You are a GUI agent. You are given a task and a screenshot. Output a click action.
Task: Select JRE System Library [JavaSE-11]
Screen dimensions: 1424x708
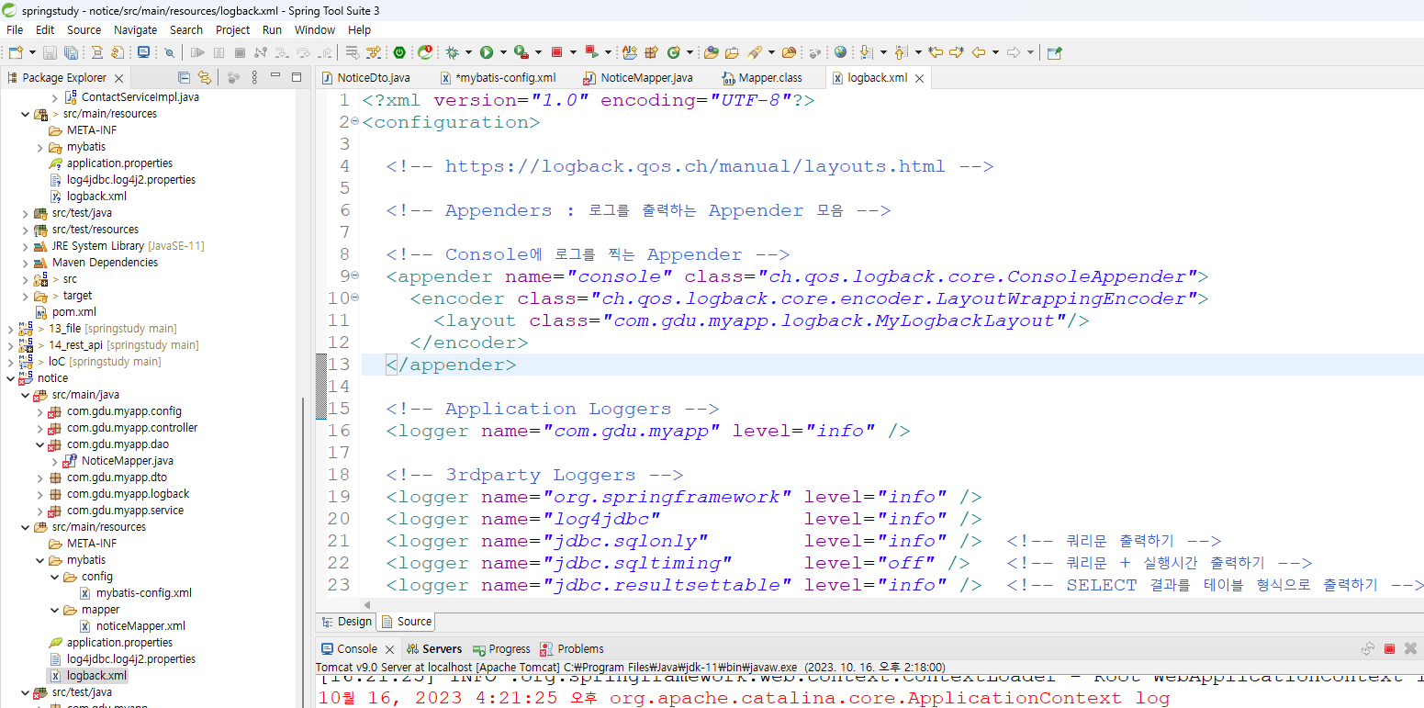coord(128,246)
